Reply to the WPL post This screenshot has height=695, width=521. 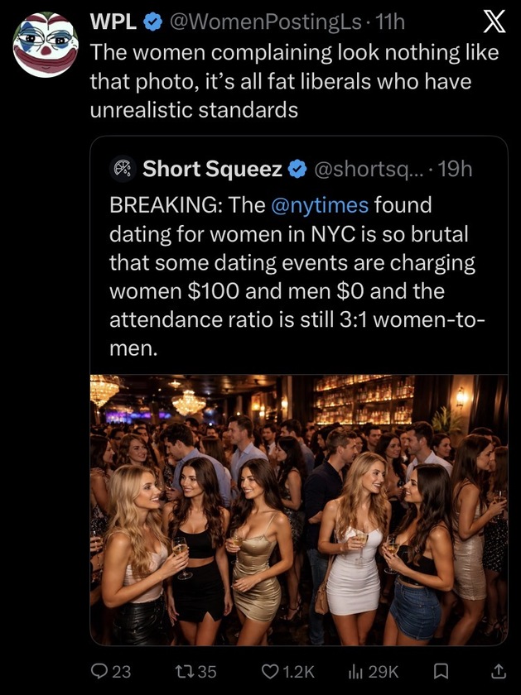(99, 671)
